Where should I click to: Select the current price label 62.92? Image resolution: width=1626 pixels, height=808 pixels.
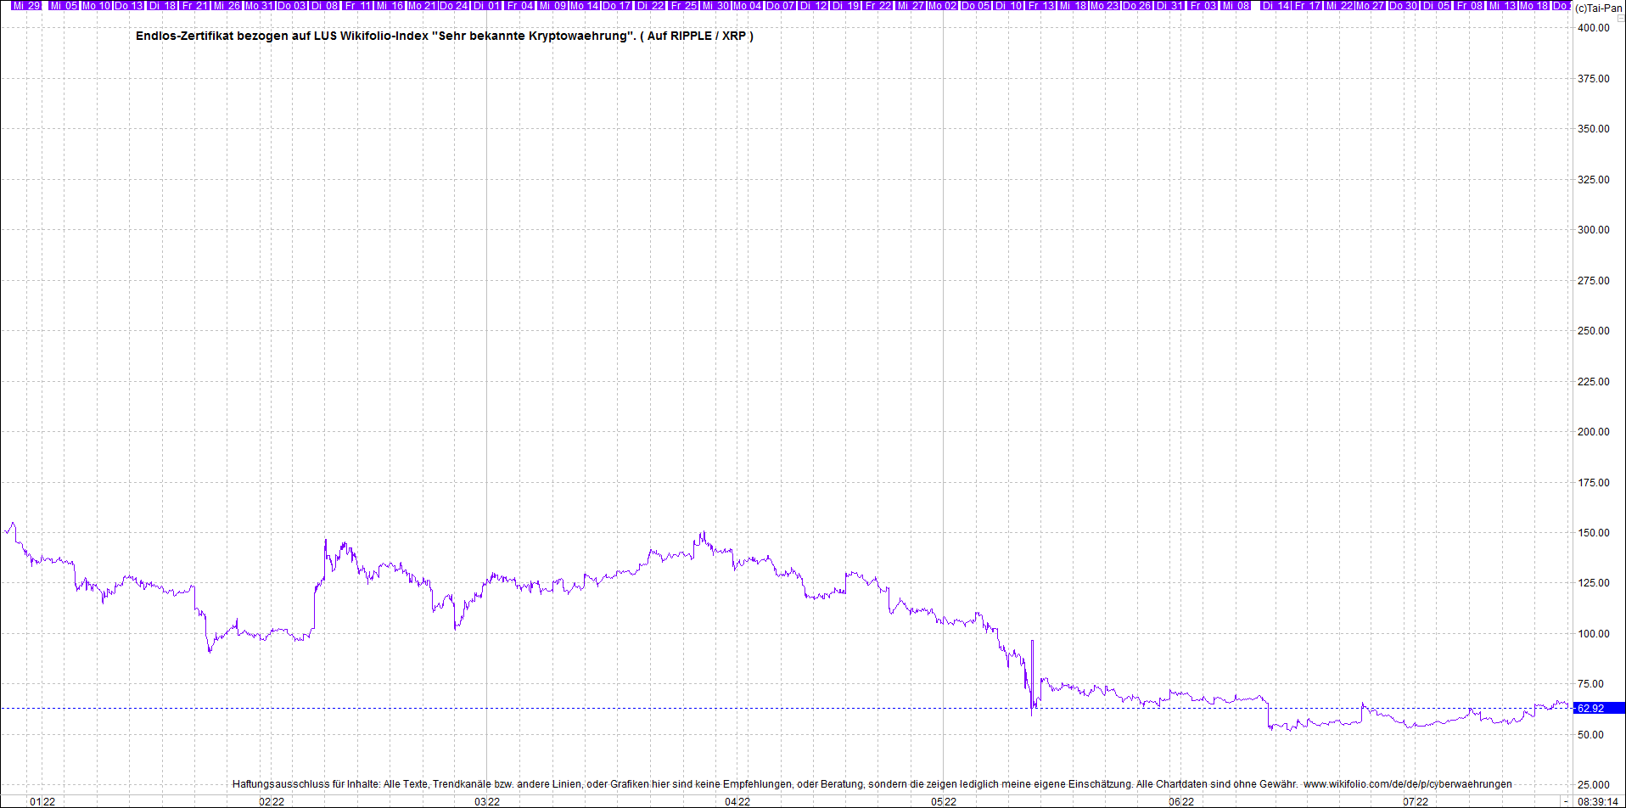tap(1599, 708)
